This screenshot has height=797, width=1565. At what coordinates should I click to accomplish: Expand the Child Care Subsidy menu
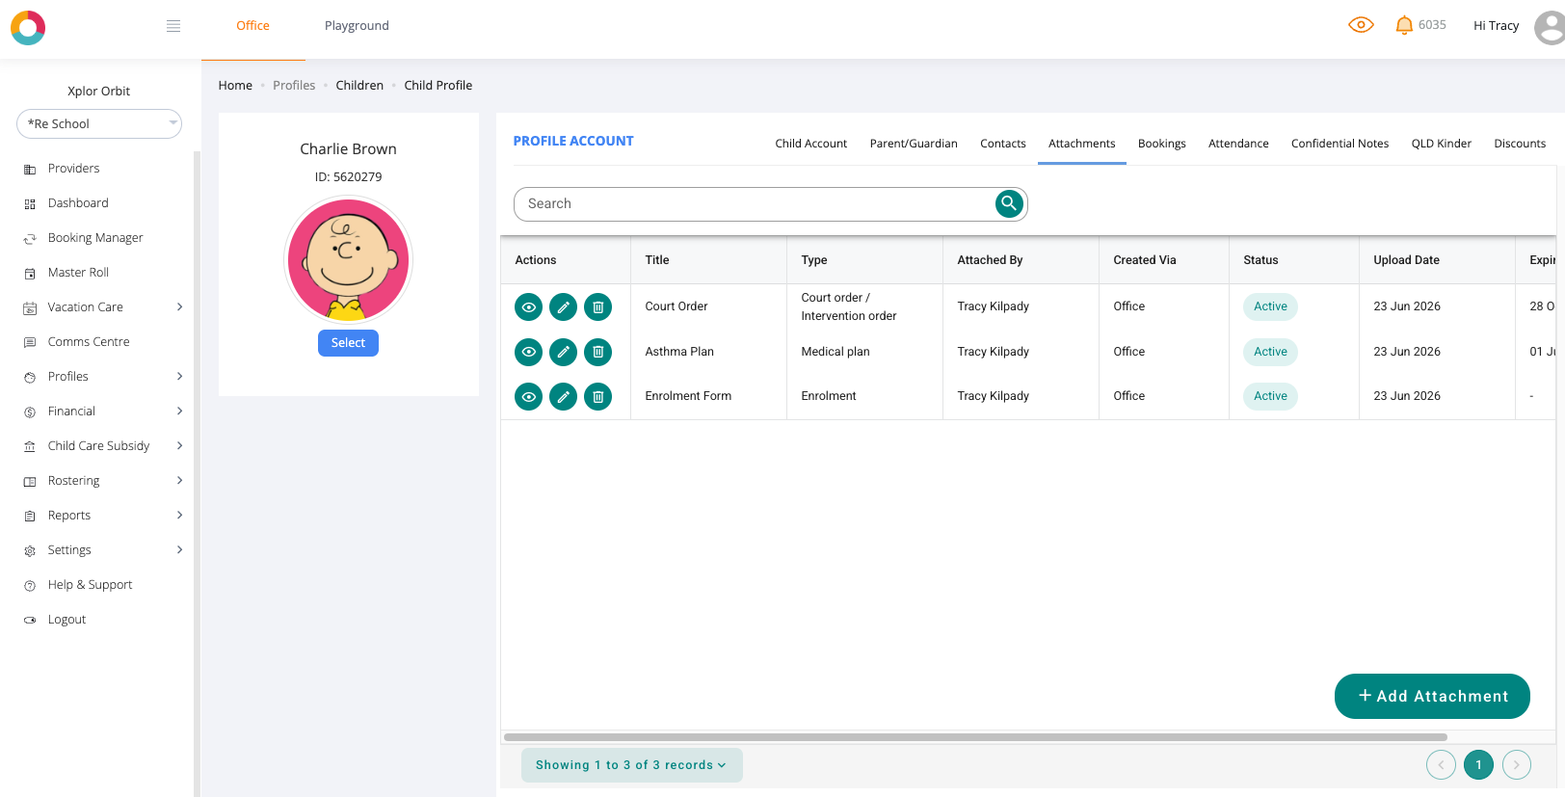click(x=102, y=446)
